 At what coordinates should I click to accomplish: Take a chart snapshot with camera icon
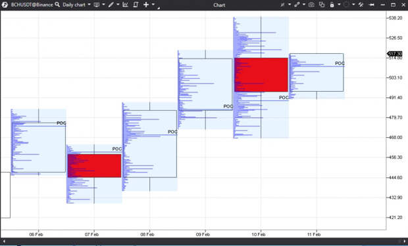311,5
